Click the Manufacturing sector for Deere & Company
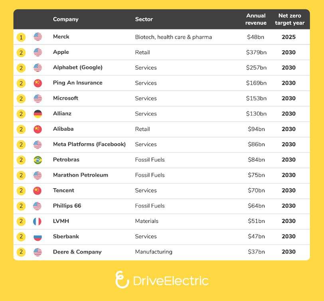 [x=154, y=252]
